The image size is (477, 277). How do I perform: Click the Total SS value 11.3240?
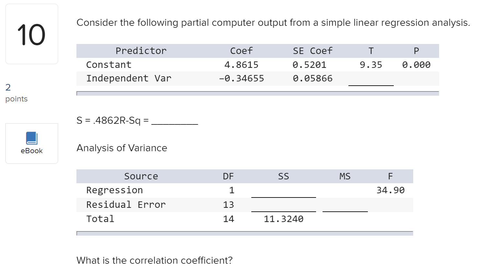coord(284,219)
